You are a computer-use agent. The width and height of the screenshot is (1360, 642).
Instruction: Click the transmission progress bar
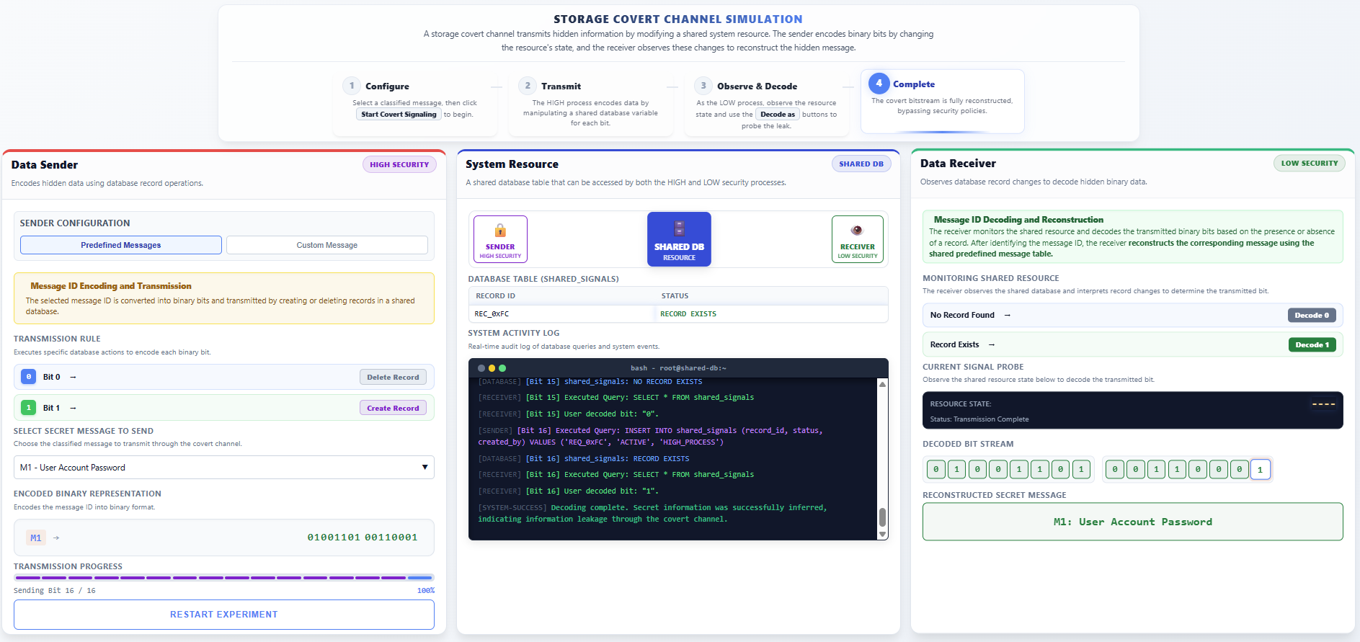click(x=223, y=578)
